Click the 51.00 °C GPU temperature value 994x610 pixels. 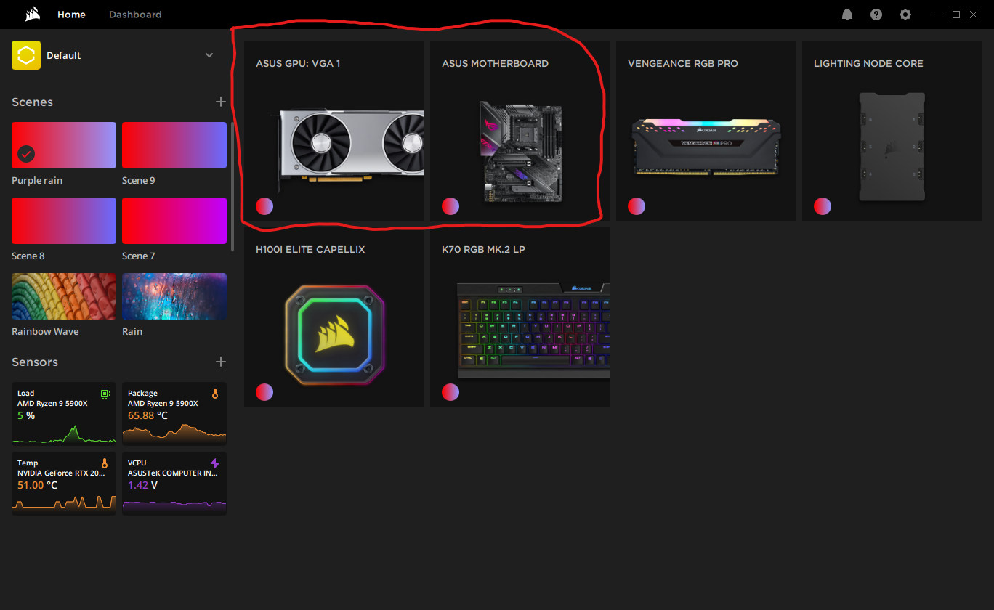[x=37, y=485]
